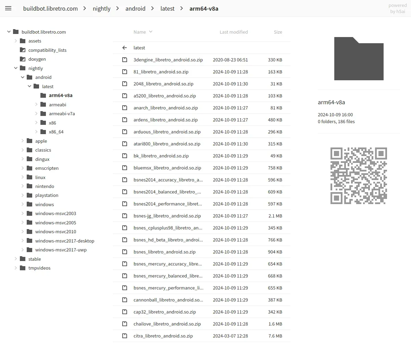Click file icon for ardens_libretro_android.so.zip
Viewport: 411px width, 343px height.
coord(125,120)
